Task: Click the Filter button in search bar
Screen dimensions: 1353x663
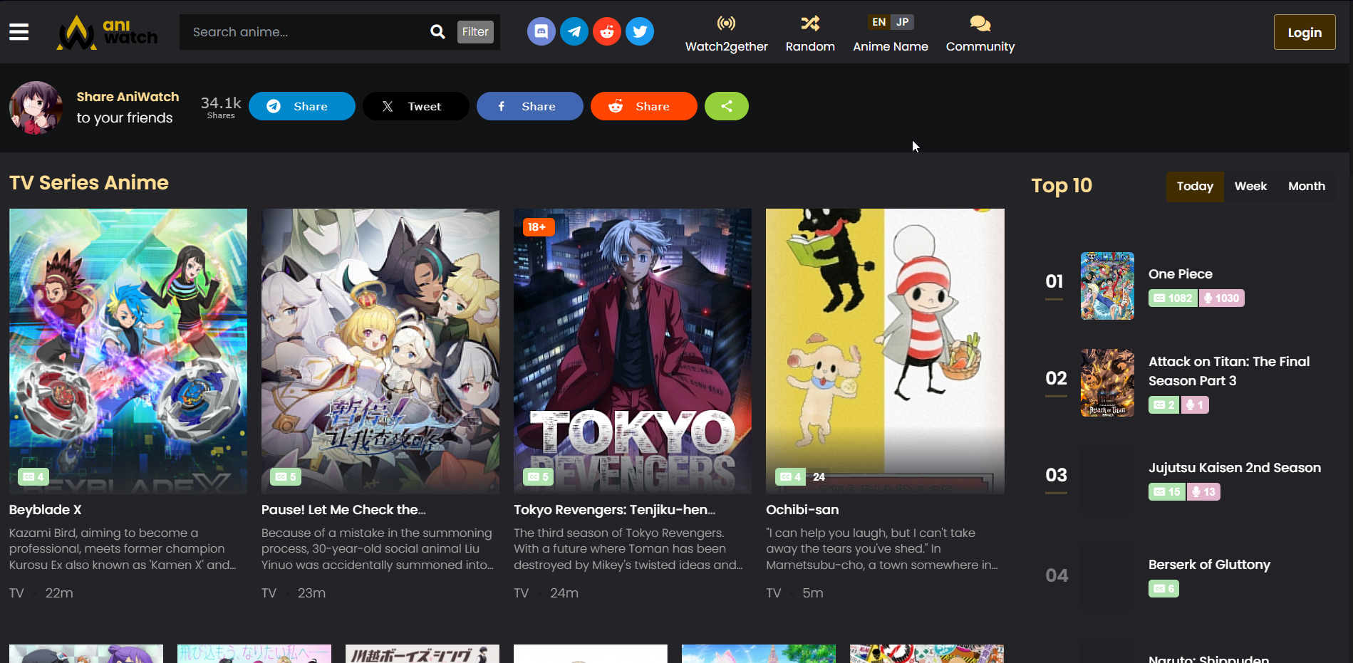Action: (x=475, y=32)
